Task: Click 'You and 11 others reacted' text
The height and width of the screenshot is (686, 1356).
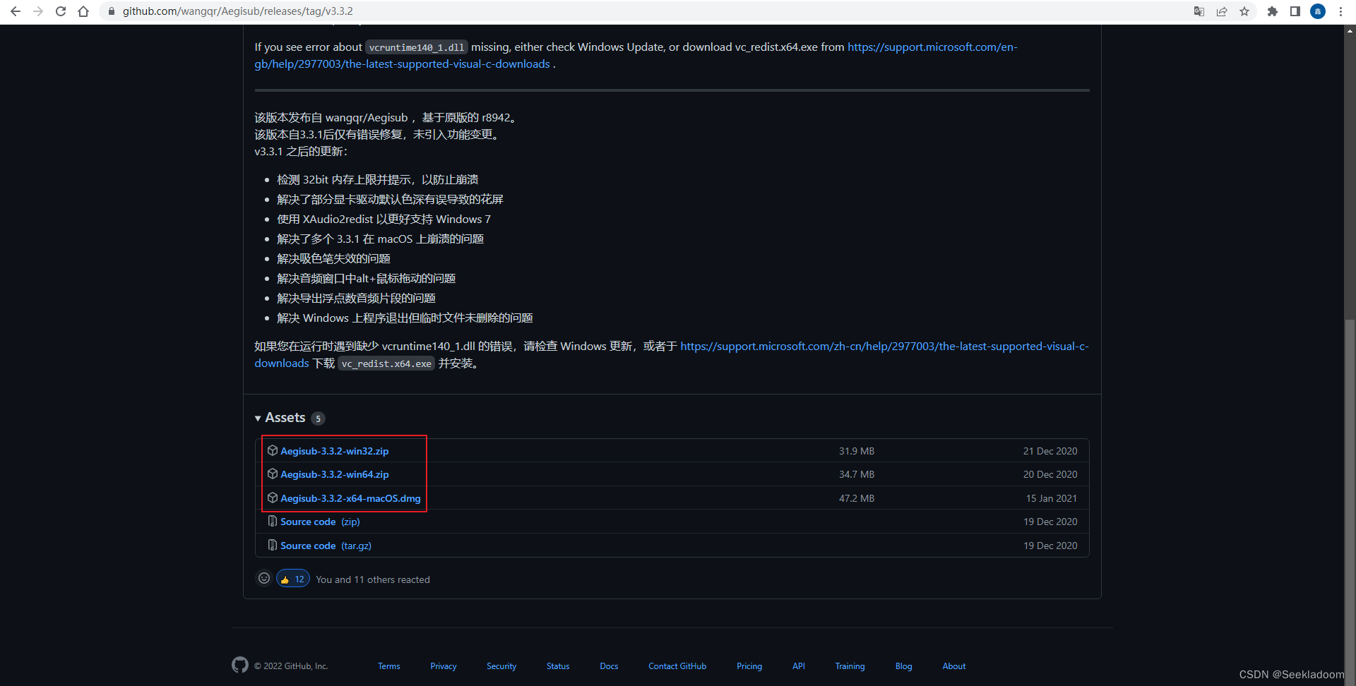Action: pyautogui.click(x=373, y=579)
